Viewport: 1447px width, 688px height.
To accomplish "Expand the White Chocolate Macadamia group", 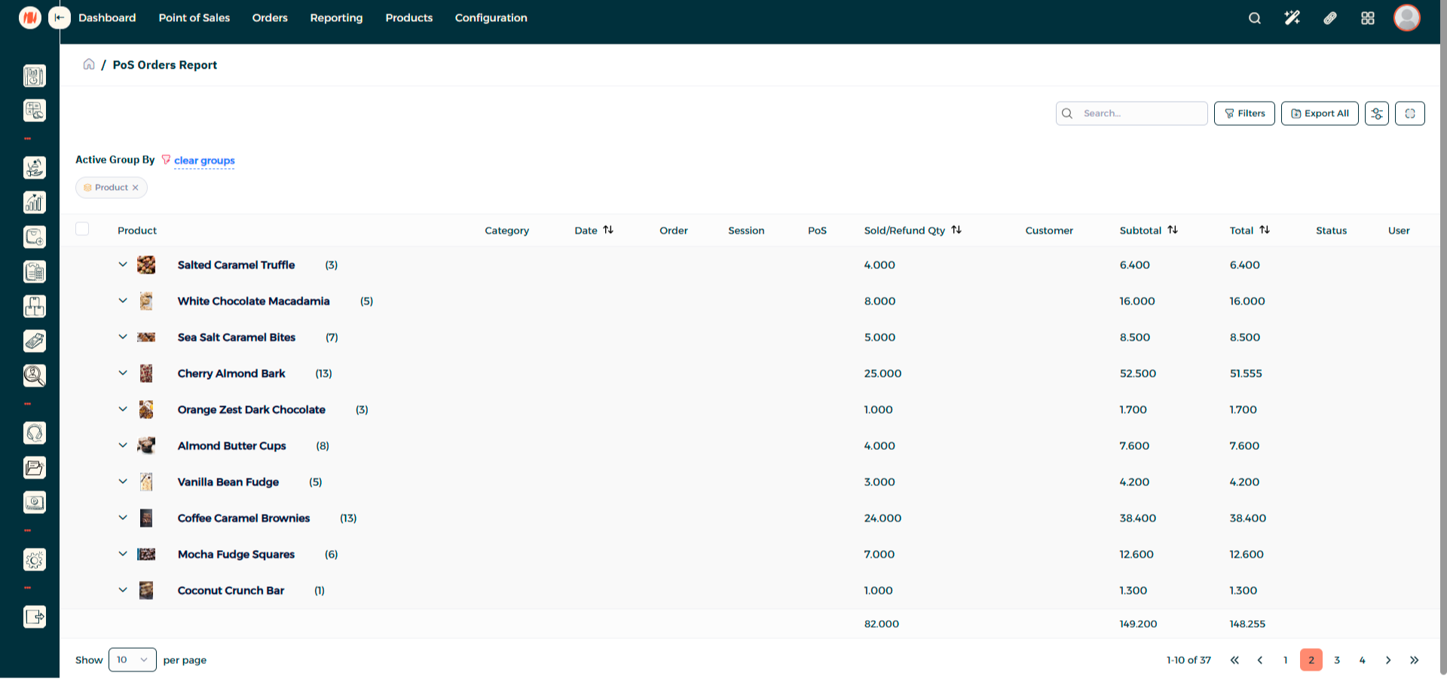I will tap(123, 301).
